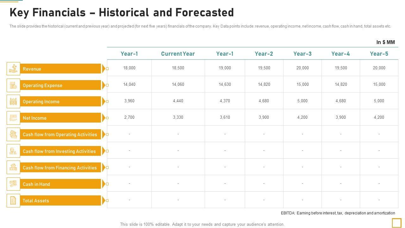Click the Net Income row icon
405x228 pixels.
pyautogui.click(x=13, y=118)
